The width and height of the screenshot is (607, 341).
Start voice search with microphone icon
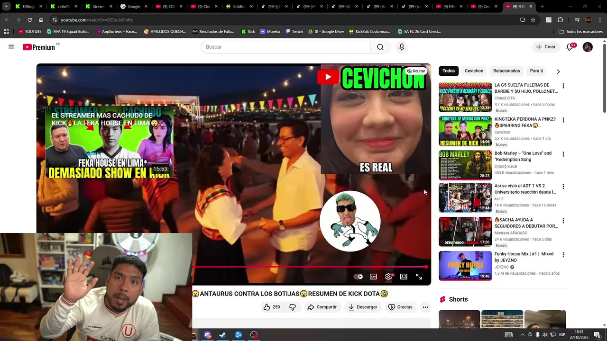click(x=402, y=47)
